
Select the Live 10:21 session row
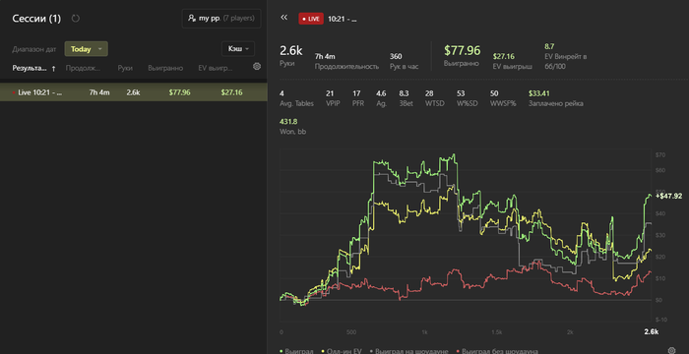click(134, 92)
